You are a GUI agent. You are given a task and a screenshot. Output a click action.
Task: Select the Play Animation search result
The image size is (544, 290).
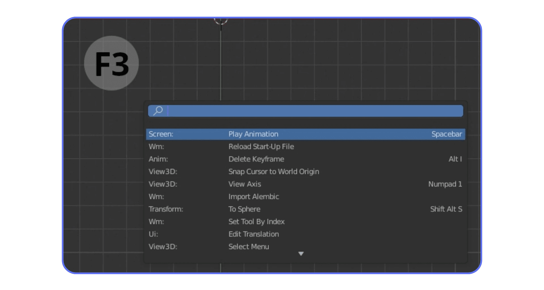(x=253, y=134)
